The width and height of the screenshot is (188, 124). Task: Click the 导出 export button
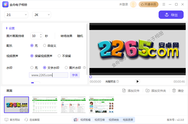click(171, 15)
